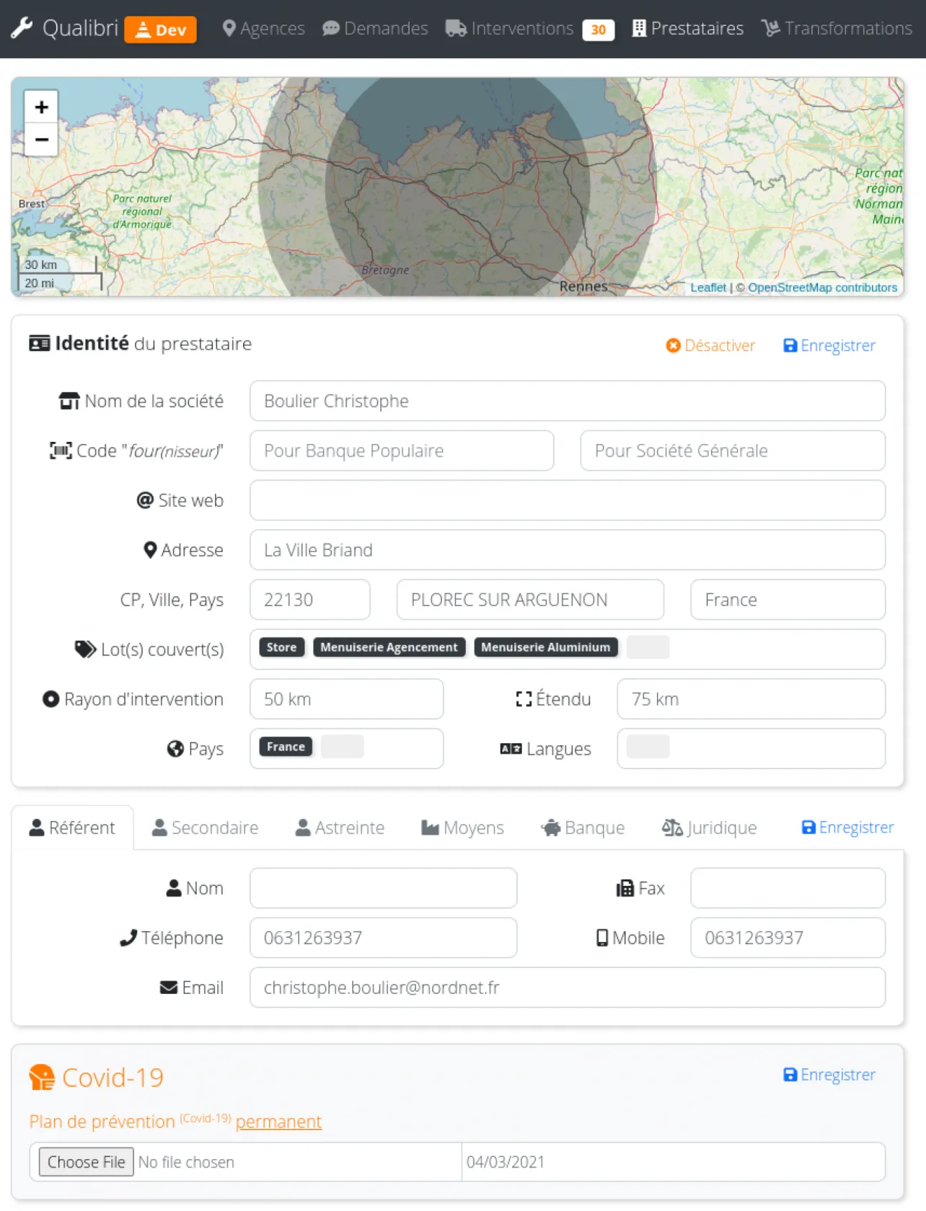The height and width of the screenshot is (1211, 926).
Task: Open the Interventions count badge showing 30
Action: point(598,30)
